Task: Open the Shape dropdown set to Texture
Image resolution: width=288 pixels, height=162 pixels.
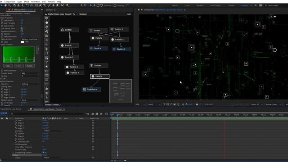Action: point(52,157)
